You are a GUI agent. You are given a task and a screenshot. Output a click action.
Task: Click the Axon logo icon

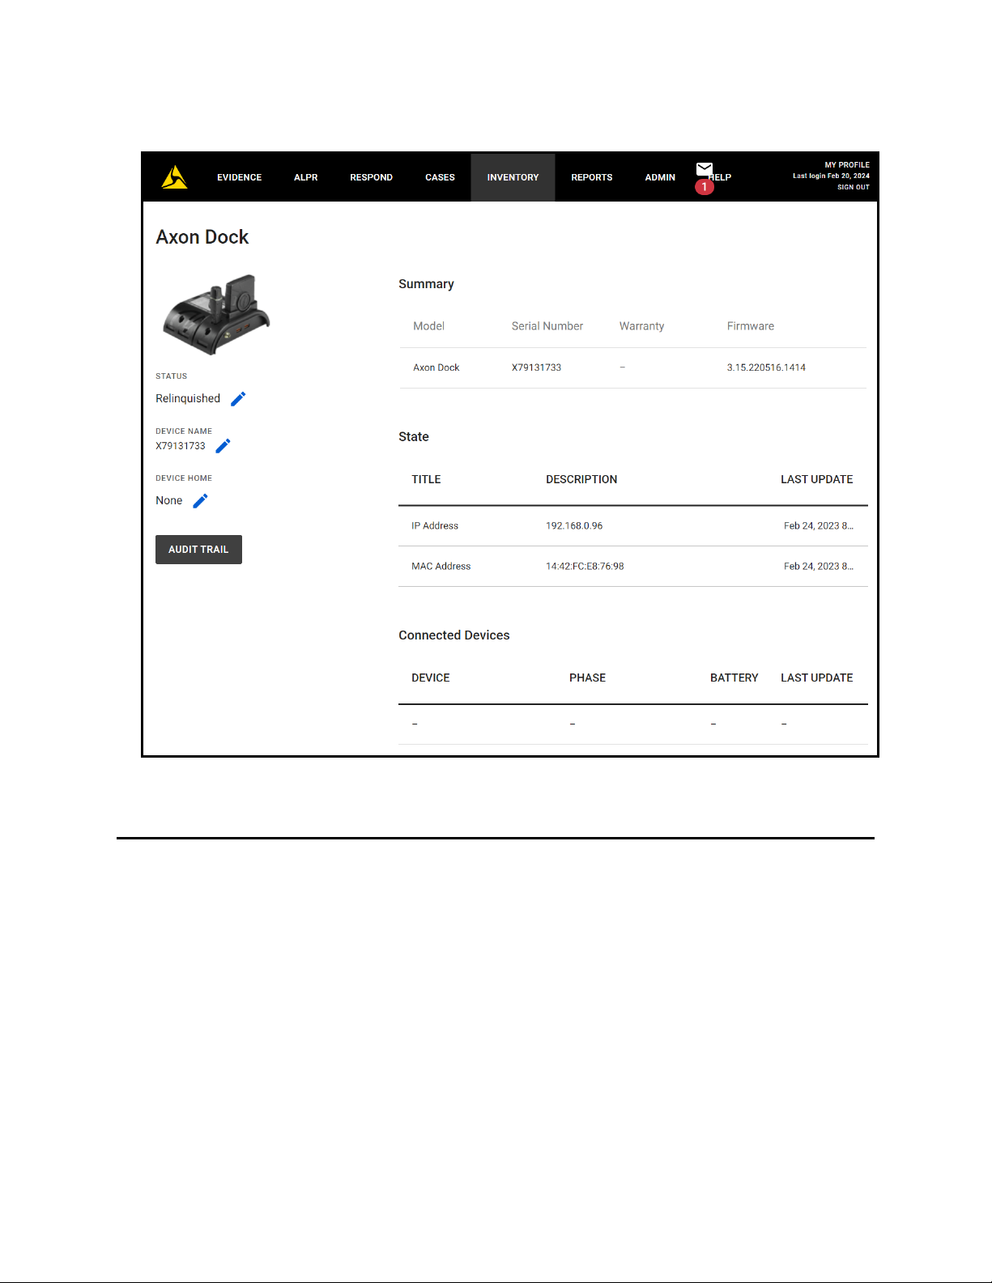(174, 177)
